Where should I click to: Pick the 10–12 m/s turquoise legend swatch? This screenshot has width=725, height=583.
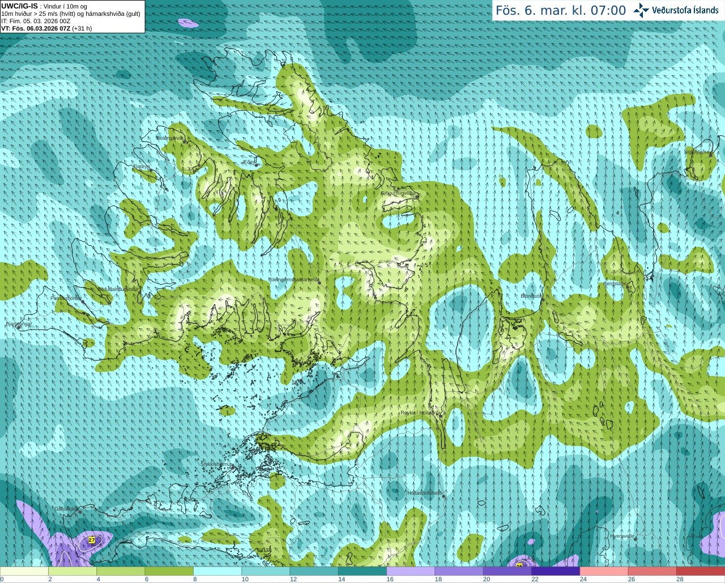(266, 571)
